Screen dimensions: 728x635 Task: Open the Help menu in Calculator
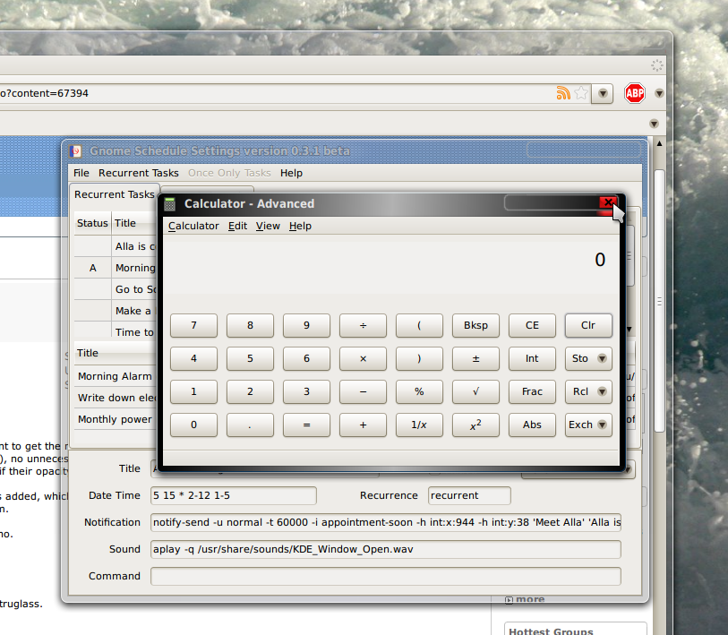(300, 226)
